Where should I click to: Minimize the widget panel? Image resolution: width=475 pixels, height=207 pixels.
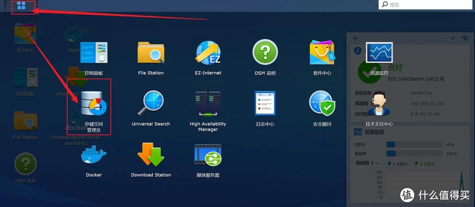(x=441, y=38)
